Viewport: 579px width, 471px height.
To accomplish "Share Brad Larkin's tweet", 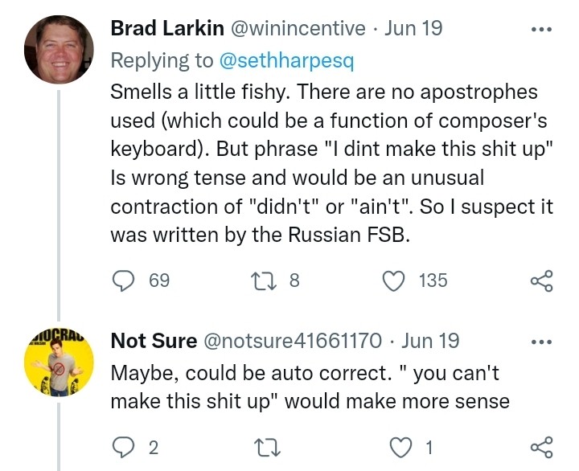I will point(542,281).
